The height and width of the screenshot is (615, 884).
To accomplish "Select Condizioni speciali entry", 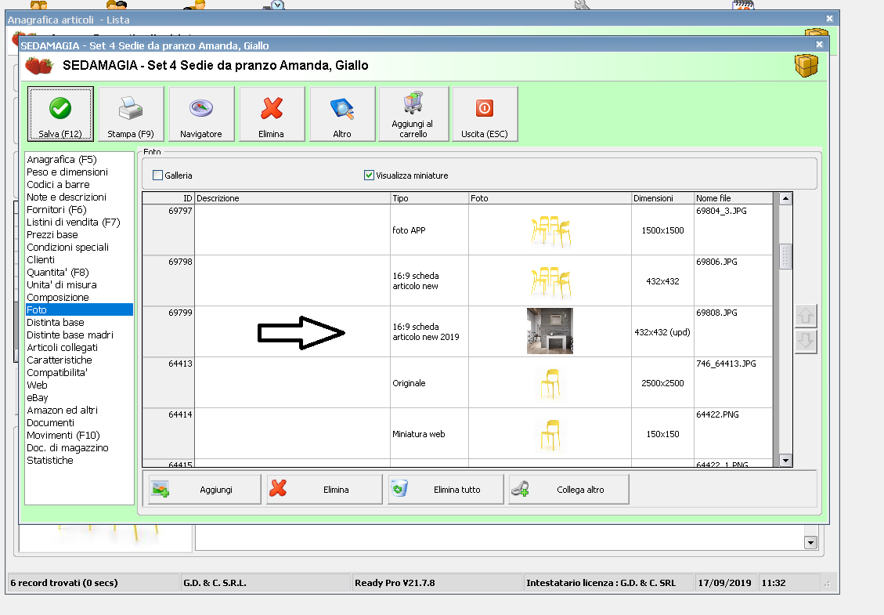I will (67, 247).
